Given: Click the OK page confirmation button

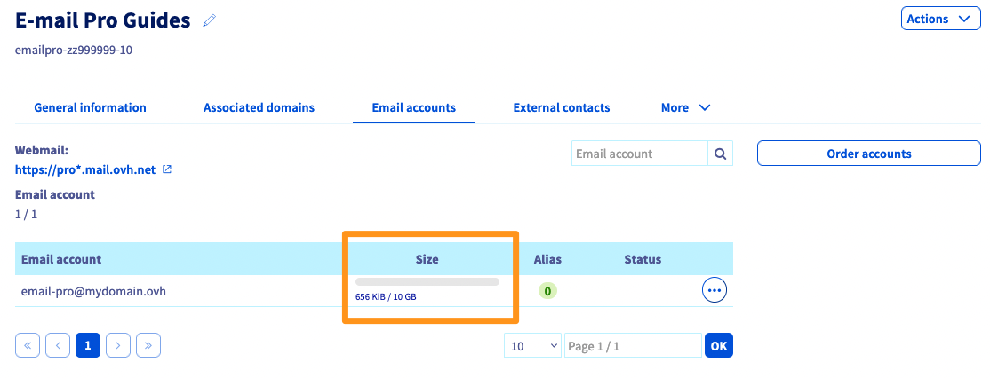Looking at the screenshot, I should pyautogui.click(x=719, y=346).
